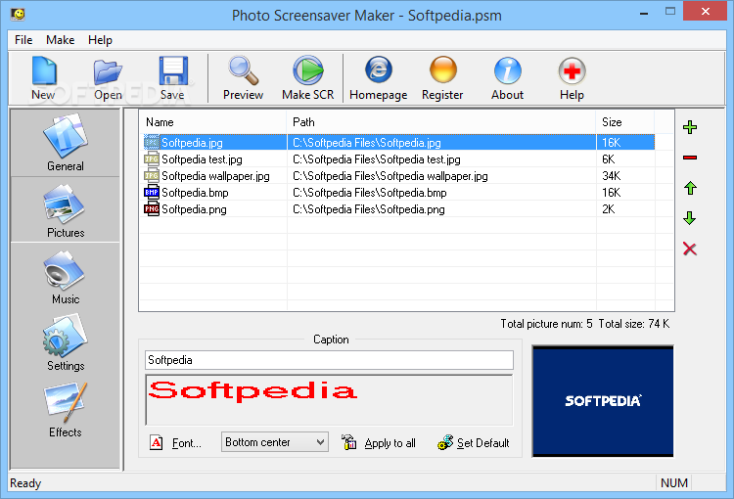This screenshot has width=734, height=499.
Task: Save project with the floppy disk icon
Action: pos(173,71)
